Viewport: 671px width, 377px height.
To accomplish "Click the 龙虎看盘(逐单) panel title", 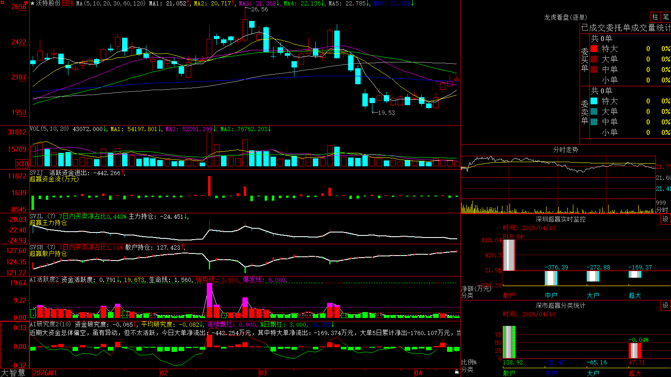I will pos(565,17).
